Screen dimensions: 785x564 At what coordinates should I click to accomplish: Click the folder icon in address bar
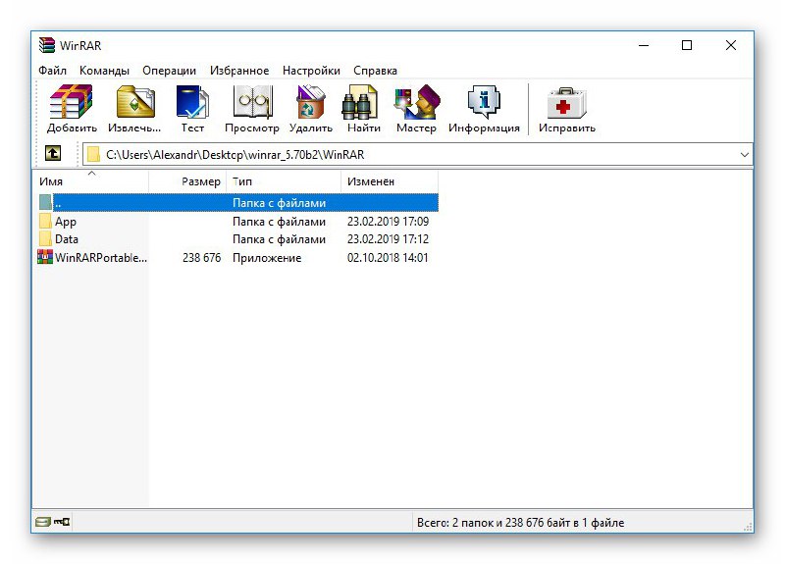point(93,155)
